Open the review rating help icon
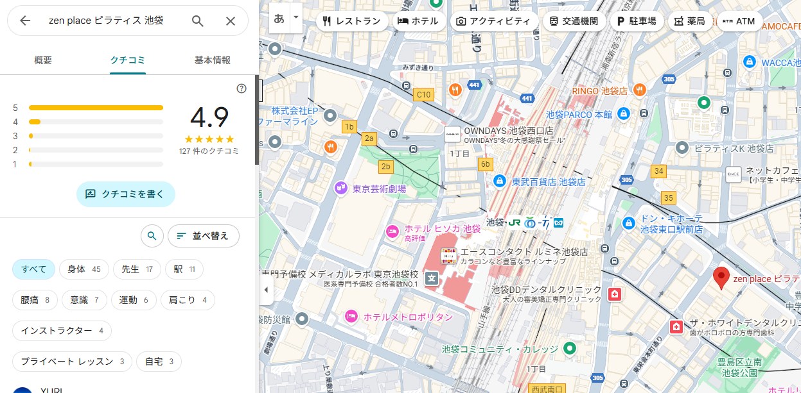The image size is (801, 393). point(242,88)
